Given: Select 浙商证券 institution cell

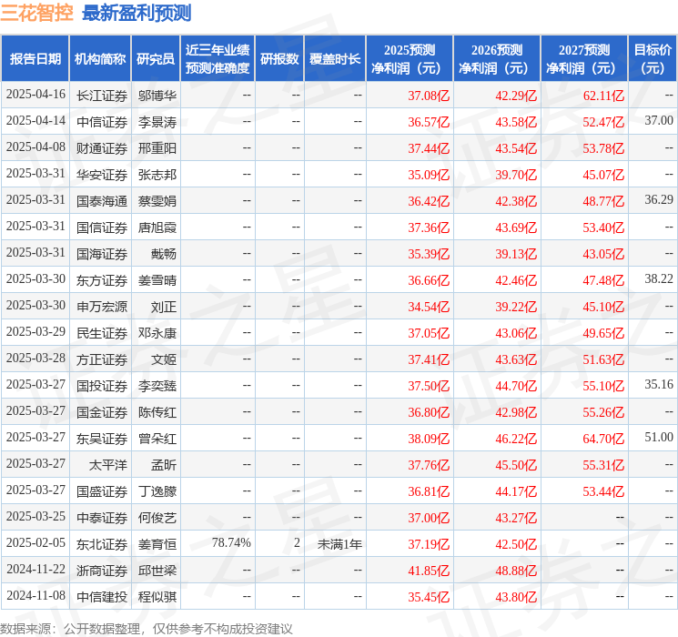Looking at the screenshot, I should click(x=102, y=571).
